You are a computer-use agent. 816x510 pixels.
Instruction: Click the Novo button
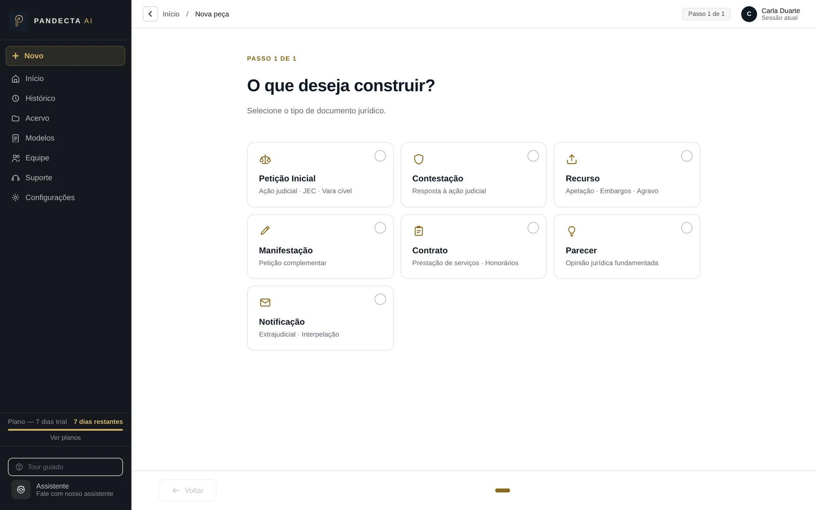pyautogui.click(x=65, y=56)
